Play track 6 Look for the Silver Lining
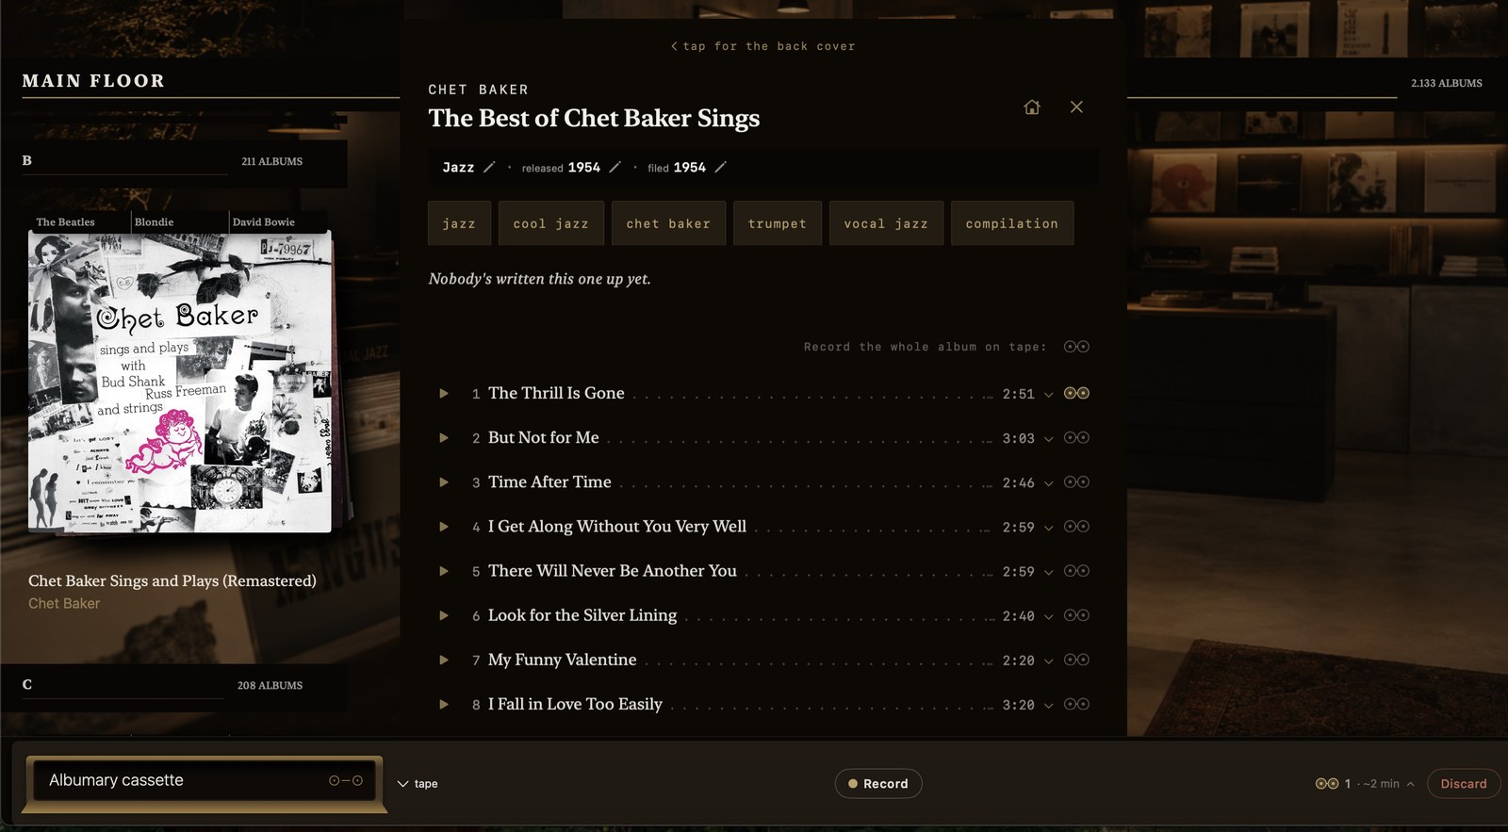The height and width of the screenshot is (832, 1508). click(444, 615)
